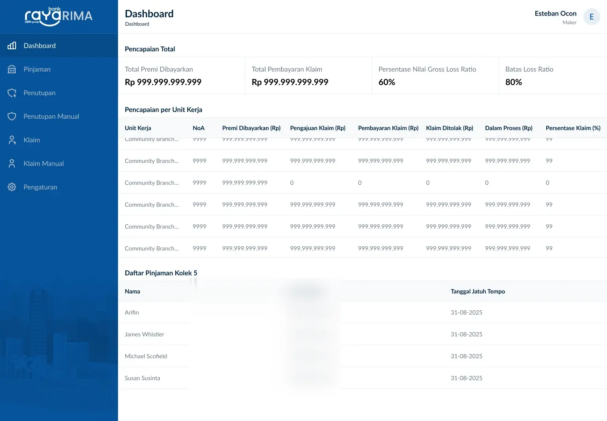Screen dimensions: 607x421
Task: Click the Klaim Manual person icon
Action: [12, 163]
